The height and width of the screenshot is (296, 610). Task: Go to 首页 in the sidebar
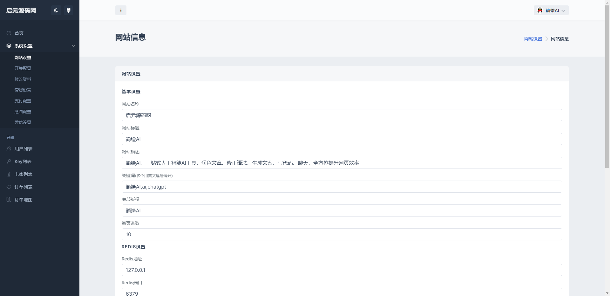click(19, 33)
